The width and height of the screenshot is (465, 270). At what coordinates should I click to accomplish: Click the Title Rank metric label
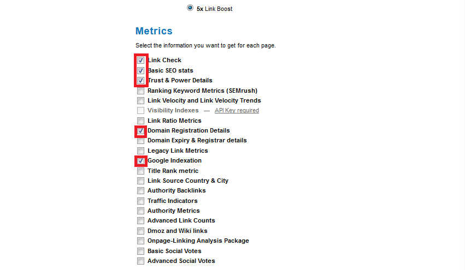pos(173,171)
